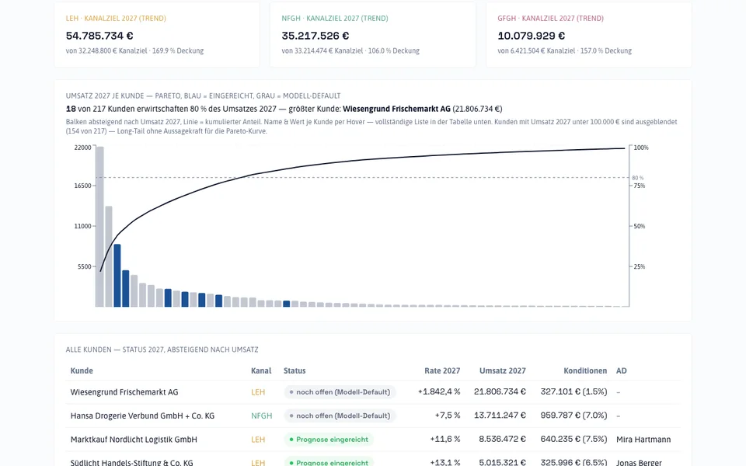Select Hansa Drogerie Verbund GmbH + Co. KG
The image size is (746, 466).
(373, 416)
